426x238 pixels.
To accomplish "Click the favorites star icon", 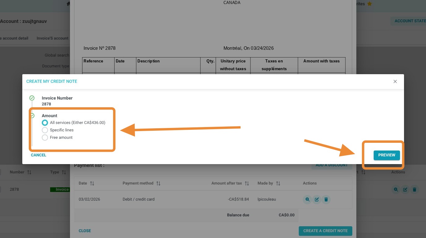I will coord(369,4).
